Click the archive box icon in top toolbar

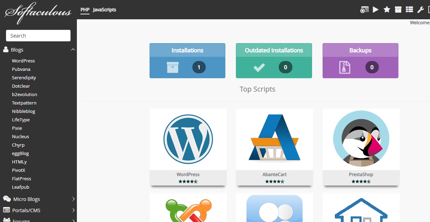pyautogui.click(x=398, y=9)
